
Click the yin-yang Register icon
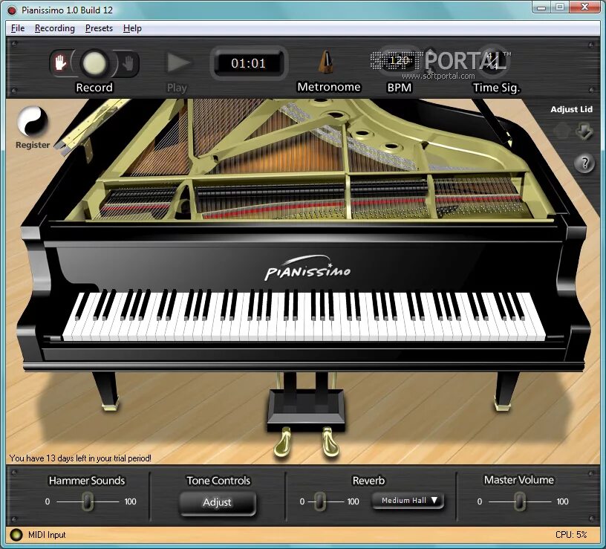[x=33, y=121]
